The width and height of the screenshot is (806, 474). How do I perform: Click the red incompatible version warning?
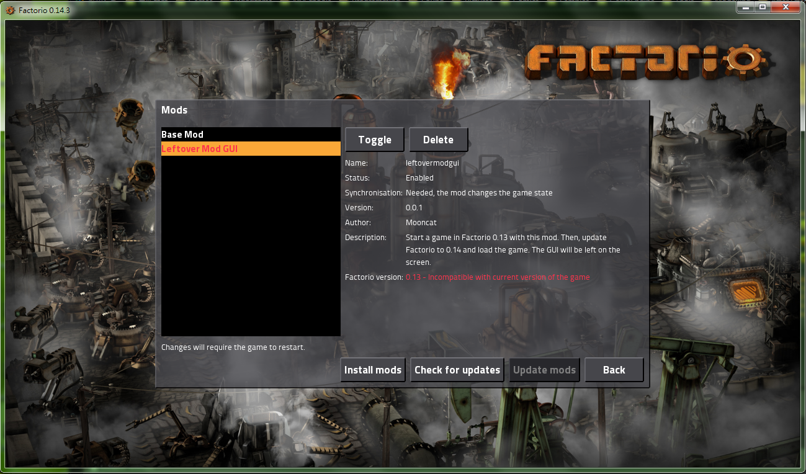[498, 277]
